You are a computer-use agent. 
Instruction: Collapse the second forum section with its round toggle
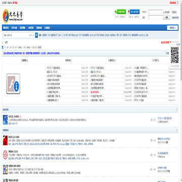[176, 130]
